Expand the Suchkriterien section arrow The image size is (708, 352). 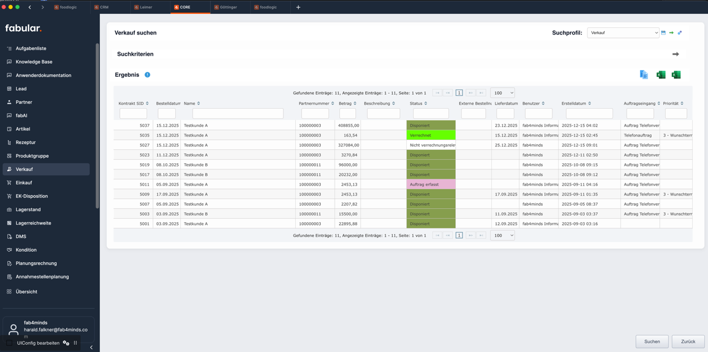(x=676, y=54)
